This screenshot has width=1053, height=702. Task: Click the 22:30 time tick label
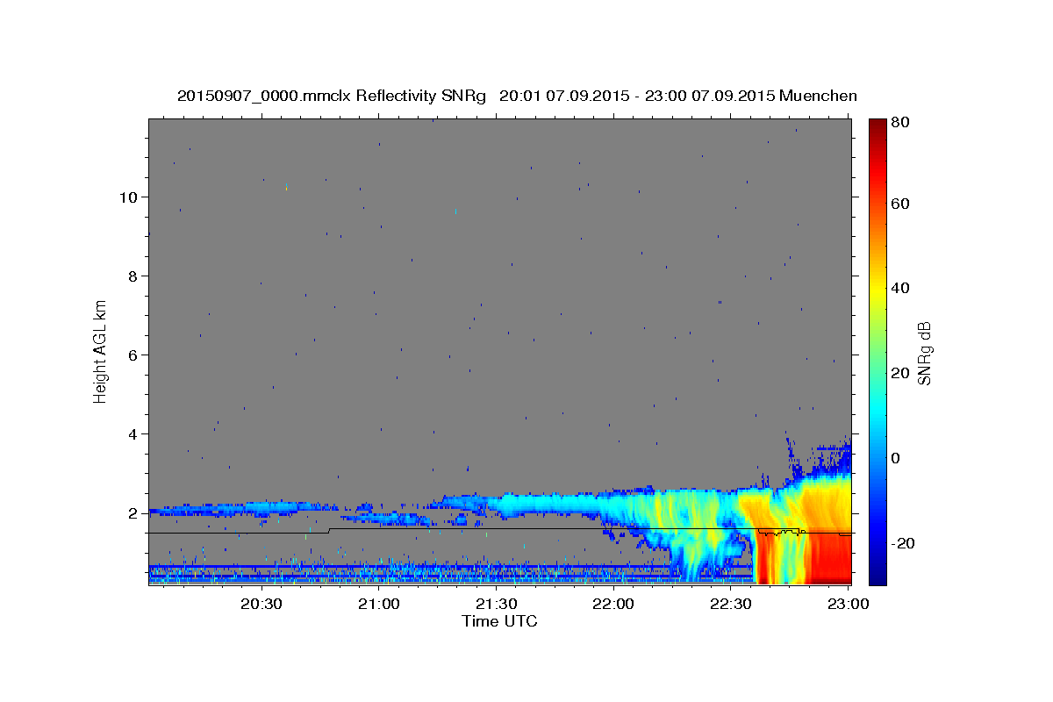pos(730,604)
